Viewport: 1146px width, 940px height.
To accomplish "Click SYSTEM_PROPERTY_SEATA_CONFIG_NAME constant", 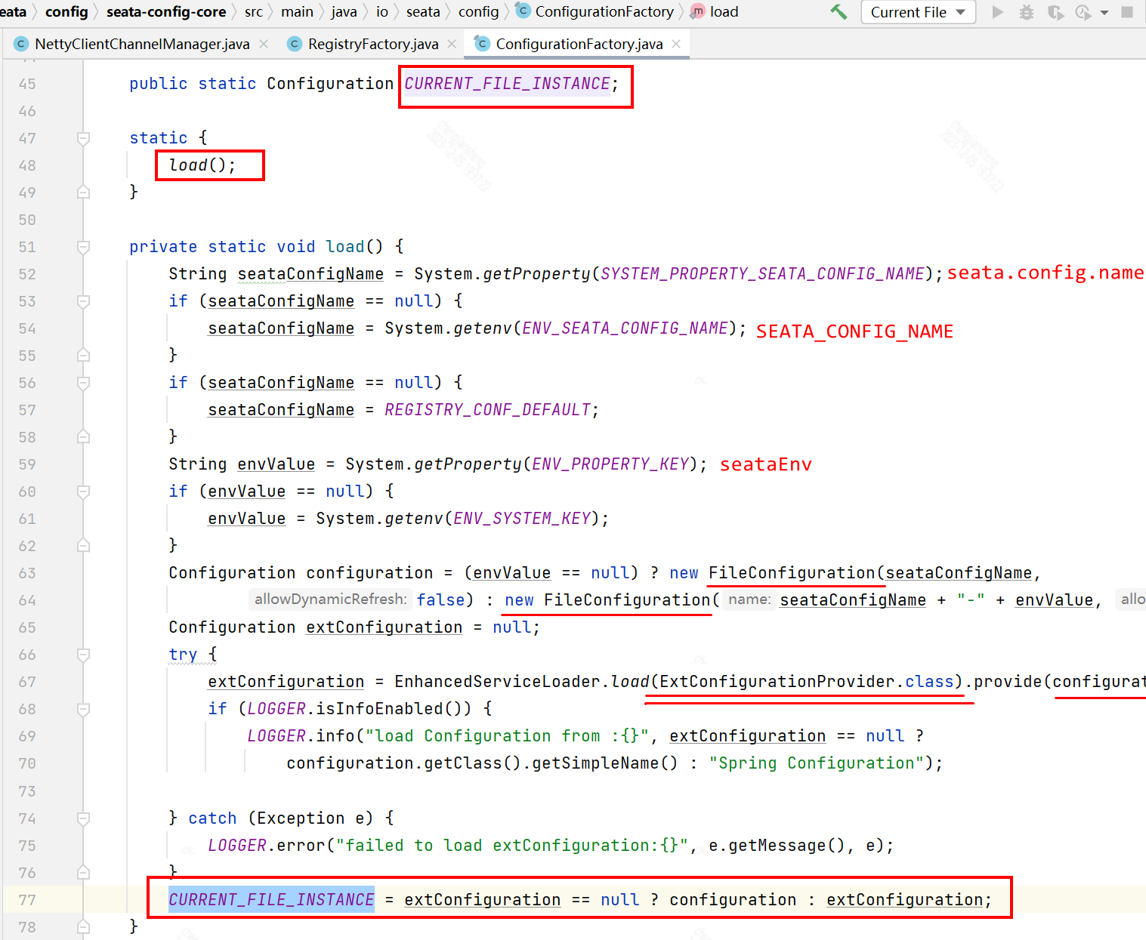I will click(x=762, y=273).
